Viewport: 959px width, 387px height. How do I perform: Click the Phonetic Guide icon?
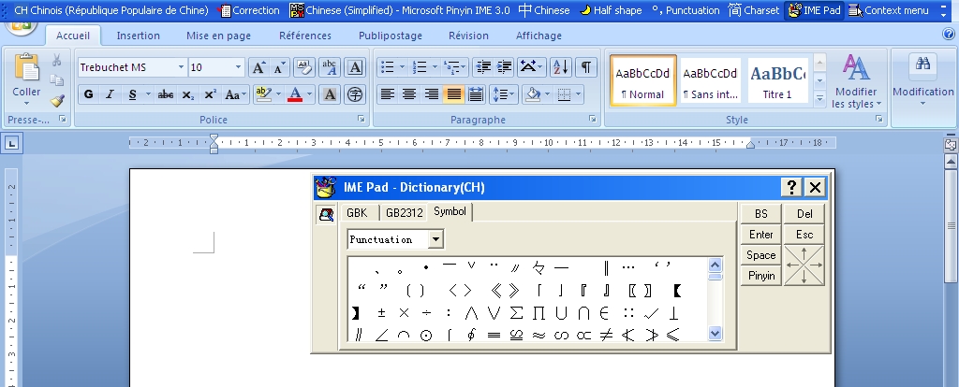(330, 67)
